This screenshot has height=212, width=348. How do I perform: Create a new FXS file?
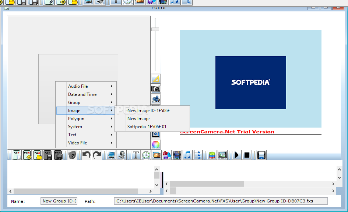[x=17, y=155]
